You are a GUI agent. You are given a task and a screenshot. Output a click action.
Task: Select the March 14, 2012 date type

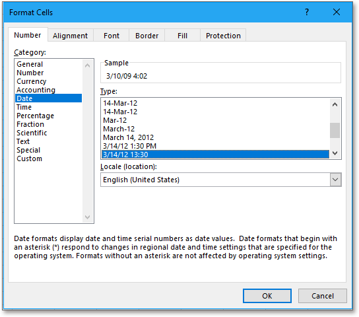(x=128, y=137)
